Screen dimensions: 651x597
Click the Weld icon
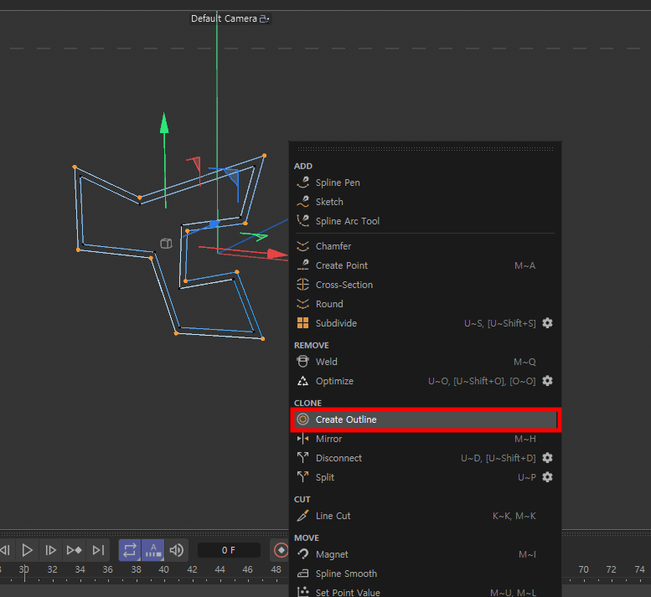(303, 362)
